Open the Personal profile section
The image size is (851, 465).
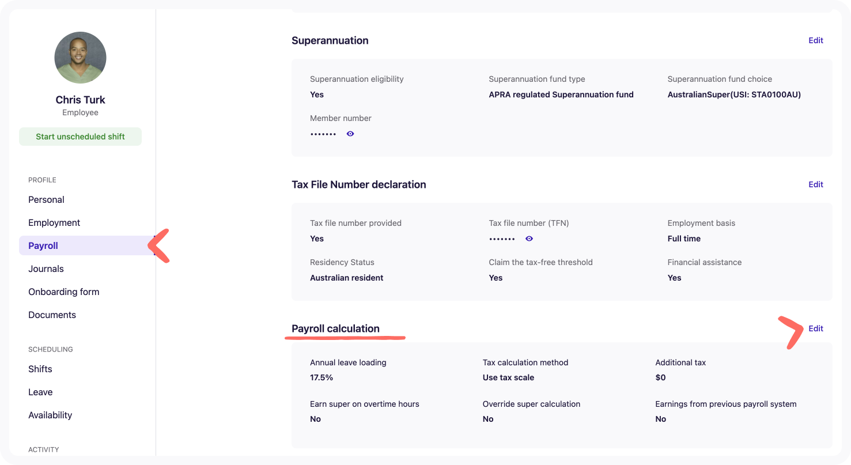pos(46,200)
